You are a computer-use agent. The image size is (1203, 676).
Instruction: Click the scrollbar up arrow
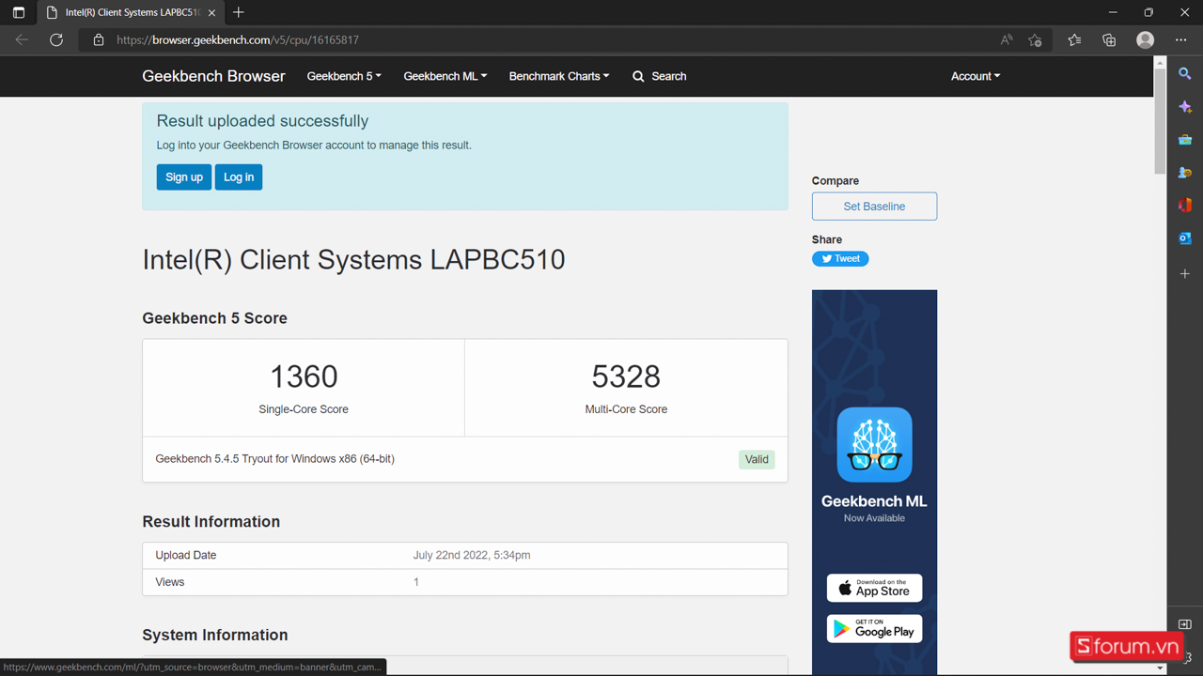(x=1160, y=62)
